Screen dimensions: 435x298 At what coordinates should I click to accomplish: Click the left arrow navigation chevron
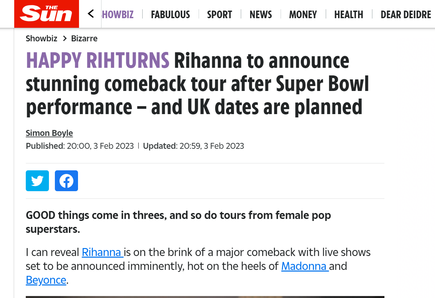91,14
